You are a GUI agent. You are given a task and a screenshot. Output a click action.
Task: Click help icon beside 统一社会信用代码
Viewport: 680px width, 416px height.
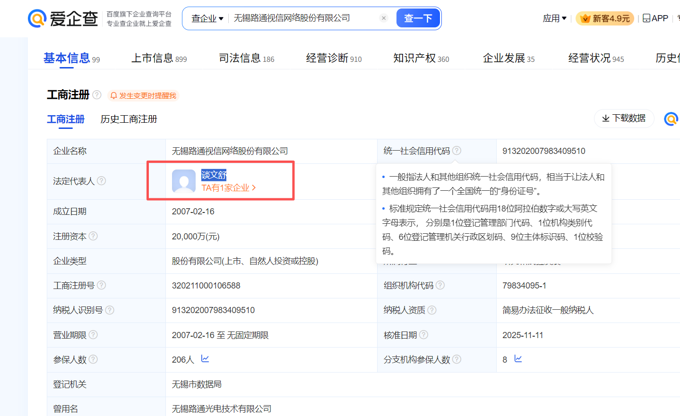click(x=456, y=151)
